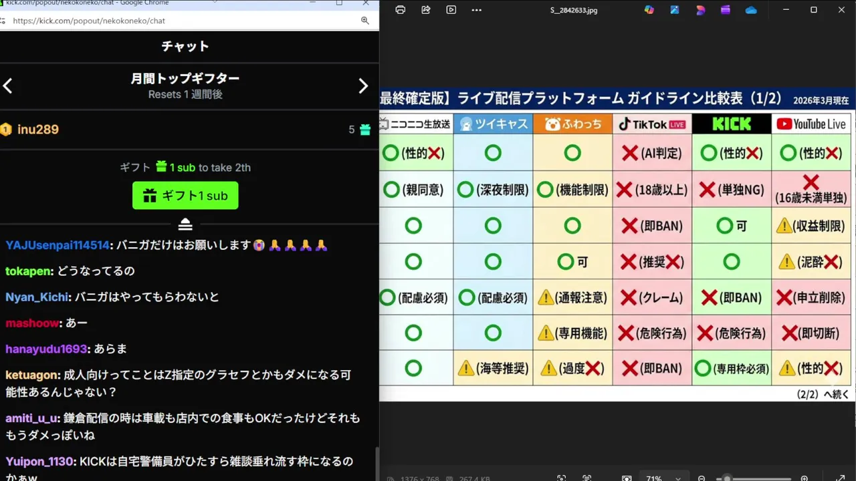Screen dimensions: 856x481
Task: Click the (機能制限) table cell
Action: tap(572, 190)
